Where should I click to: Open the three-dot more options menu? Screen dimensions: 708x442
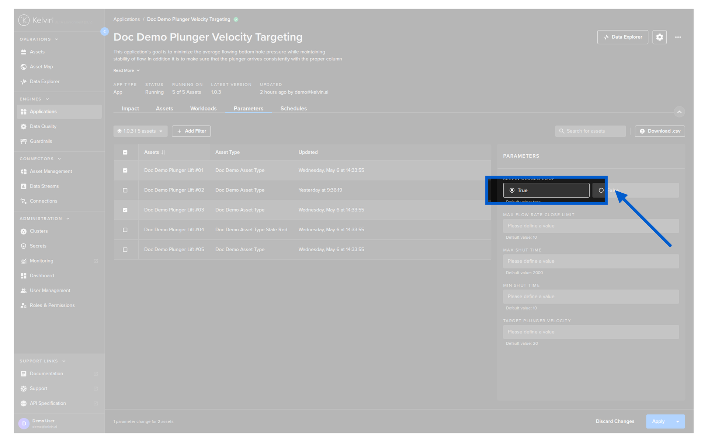pyautogui.click(x=678, y=37)
